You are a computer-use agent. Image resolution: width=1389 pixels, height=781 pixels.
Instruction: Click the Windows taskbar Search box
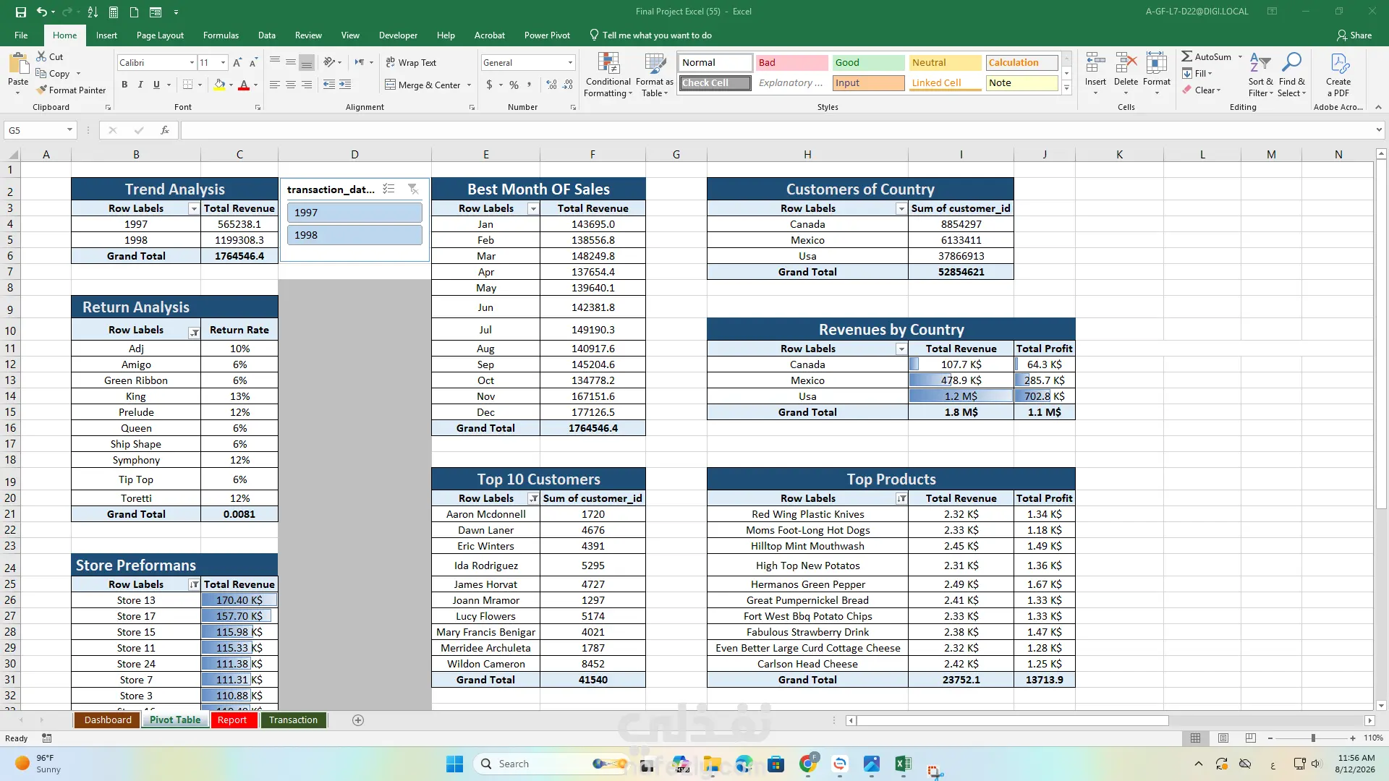[550, 764]
